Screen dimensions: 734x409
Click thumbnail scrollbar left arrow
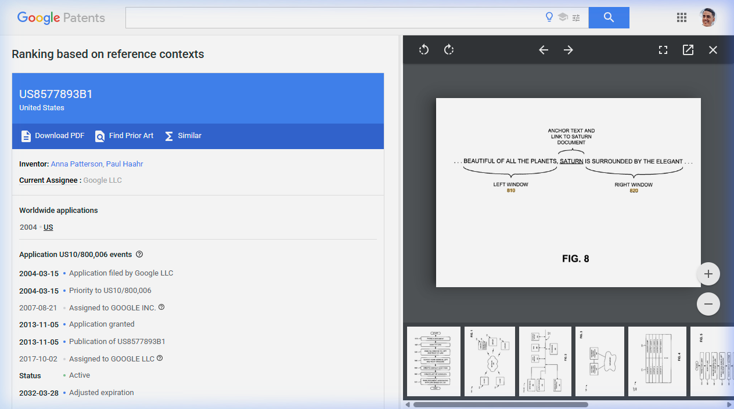(x=408, y=404)
